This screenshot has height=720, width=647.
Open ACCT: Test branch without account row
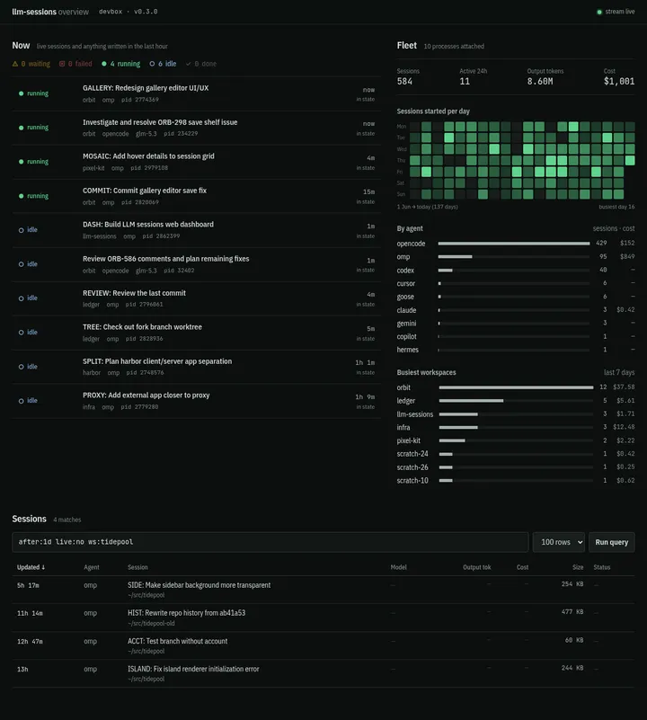point(323,646)
